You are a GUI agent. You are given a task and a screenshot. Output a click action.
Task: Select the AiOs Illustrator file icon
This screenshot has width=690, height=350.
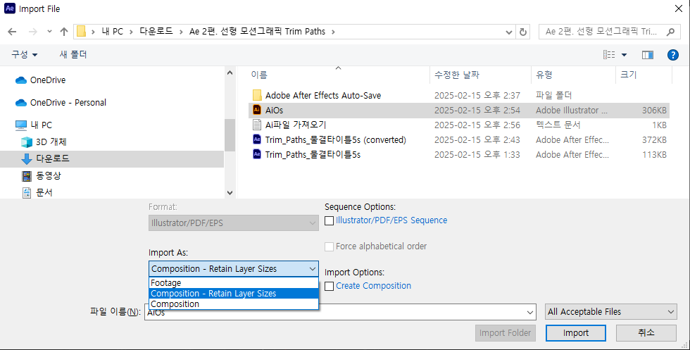click(257, 110)
